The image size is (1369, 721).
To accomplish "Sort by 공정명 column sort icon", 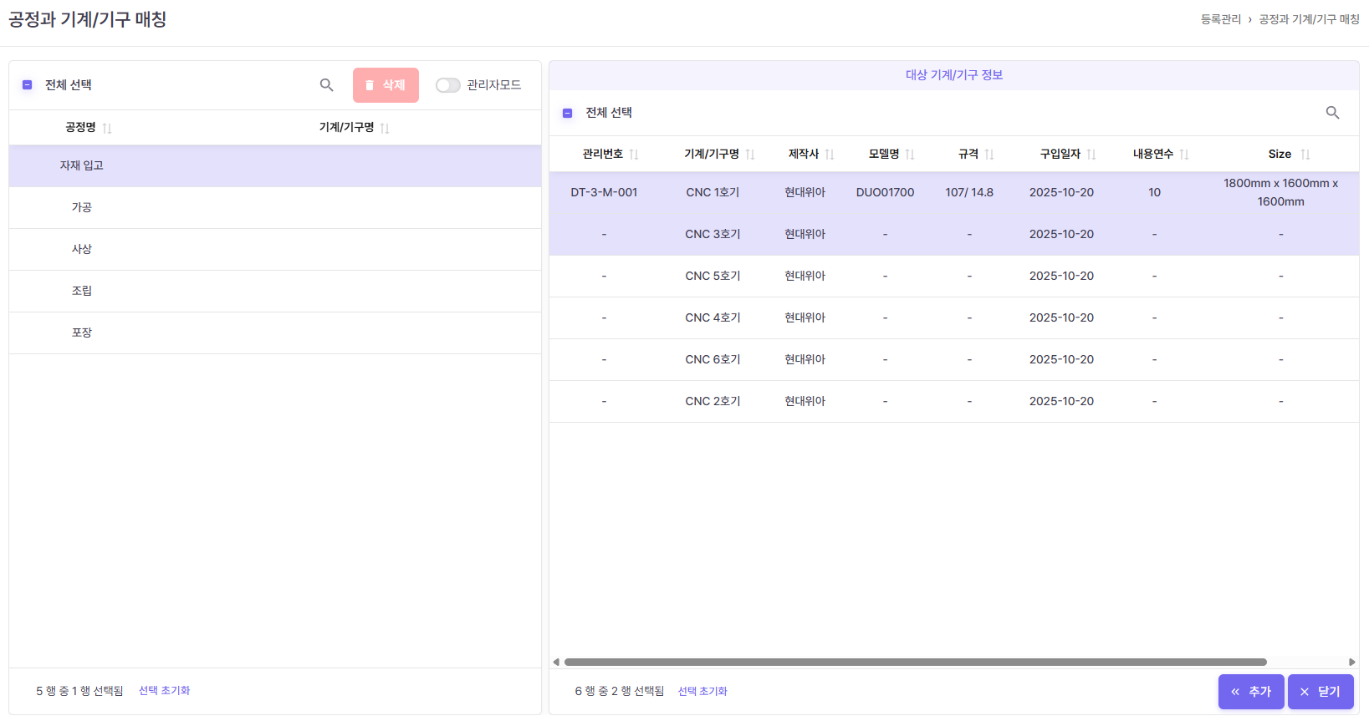I will tap(107, 128).
